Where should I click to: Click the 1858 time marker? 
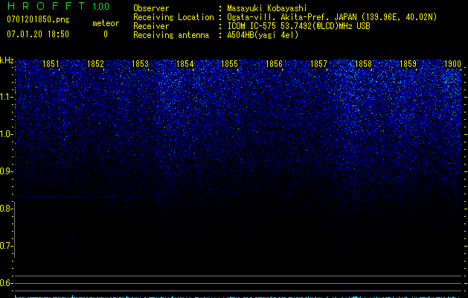[363, 63]
